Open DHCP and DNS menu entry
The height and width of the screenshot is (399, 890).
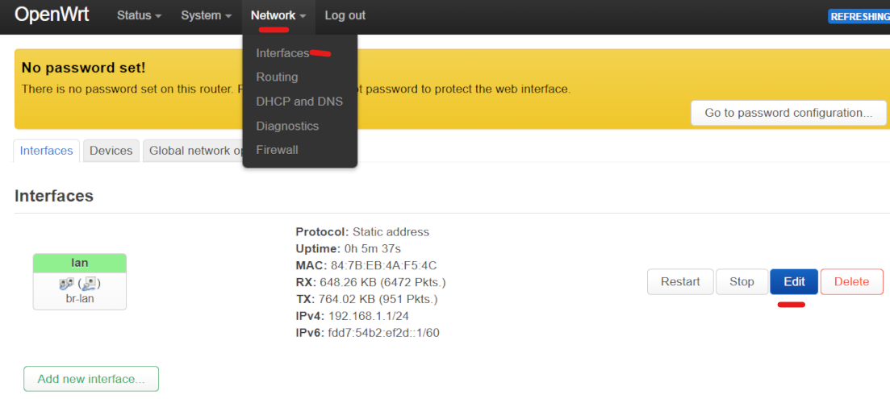click(x=299, y=102)
